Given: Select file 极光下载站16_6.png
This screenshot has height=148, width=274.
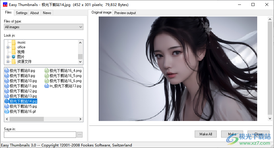Looking at the screenshot, I should click(65, 81).
